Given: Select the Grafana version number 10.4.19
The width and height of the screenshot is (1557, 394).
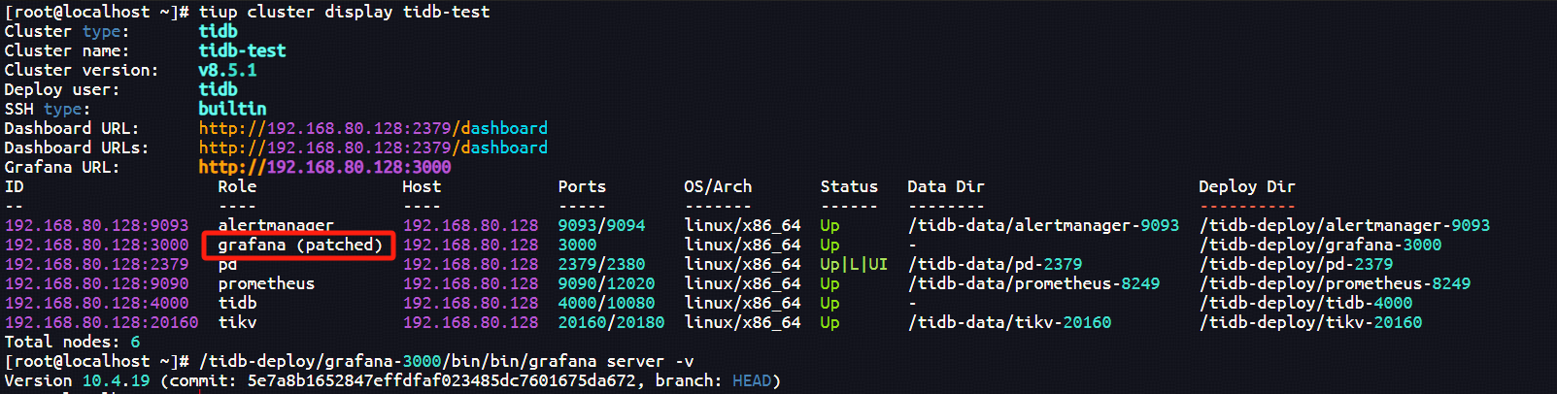Looking at the screenshot, I should pos(116,380).
